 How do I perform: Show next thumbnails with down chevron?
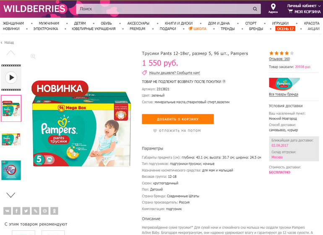click(x=11, y=195)
